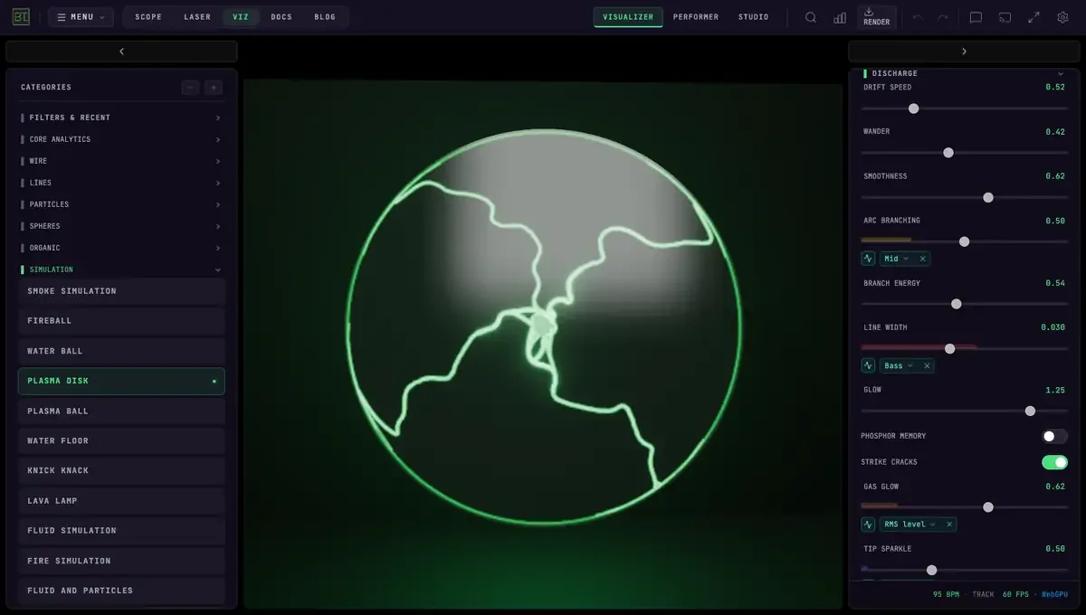Collapse right panel with right arrow
Image resolution: width=1086 pixels, height=615 pixels.
pos(964,52)
